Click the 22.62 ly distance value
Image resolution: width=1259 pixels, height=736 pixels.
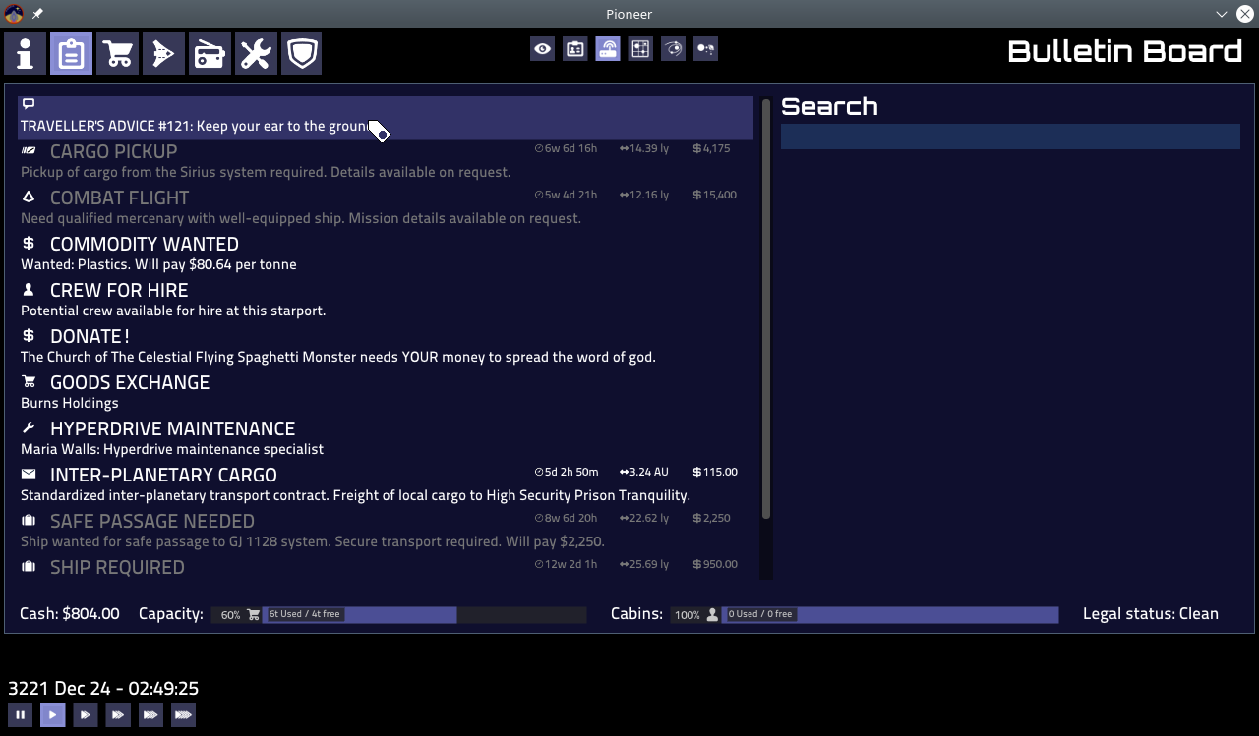tap(644, 518)
